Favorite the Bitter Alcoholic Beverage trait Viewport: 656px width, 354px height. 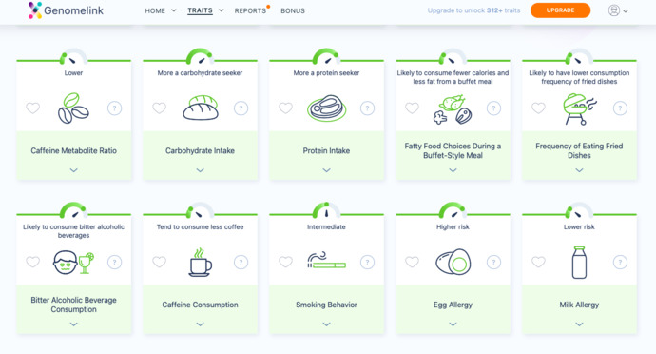33,262
